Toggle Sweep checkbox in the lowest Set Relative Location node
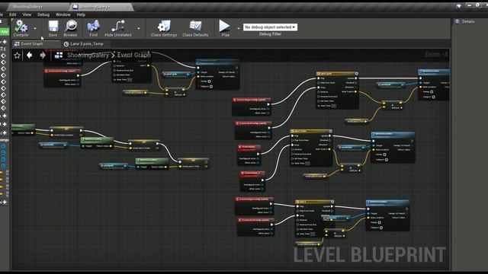Viewport: 488px width, 274px height. [x=379, y=222]
